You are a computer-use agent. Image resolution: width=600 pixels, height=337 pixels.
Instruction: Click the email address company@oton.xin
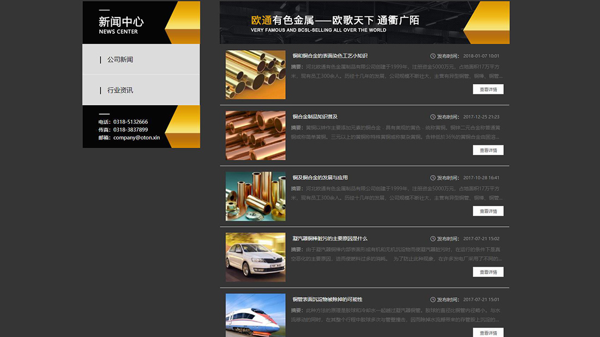point(136,139)
